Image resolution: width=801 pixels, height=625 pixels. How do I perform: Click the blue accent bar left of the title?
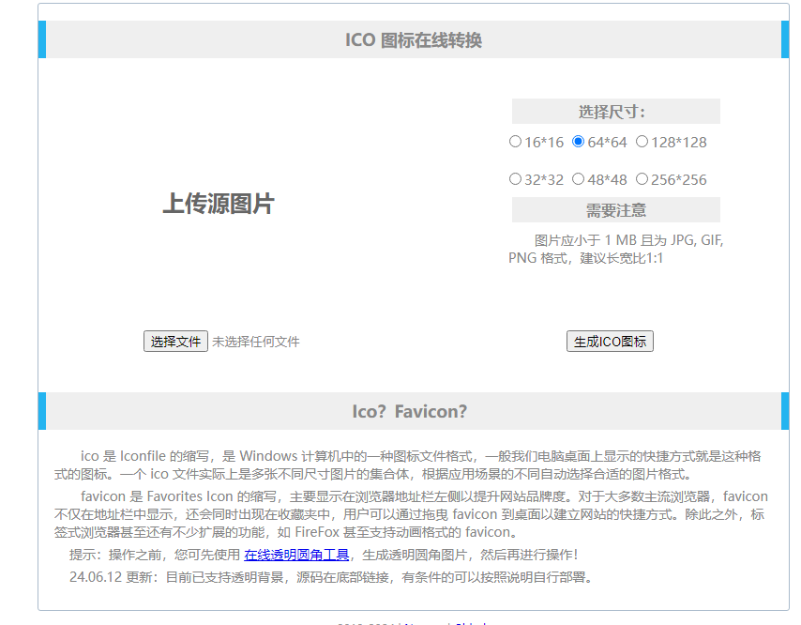pos(42,39)
